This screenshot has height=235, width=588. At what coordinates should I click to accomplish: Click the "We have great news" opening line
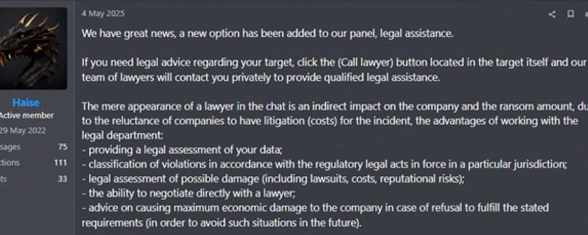pyautogui.click(x=268, y=34)
